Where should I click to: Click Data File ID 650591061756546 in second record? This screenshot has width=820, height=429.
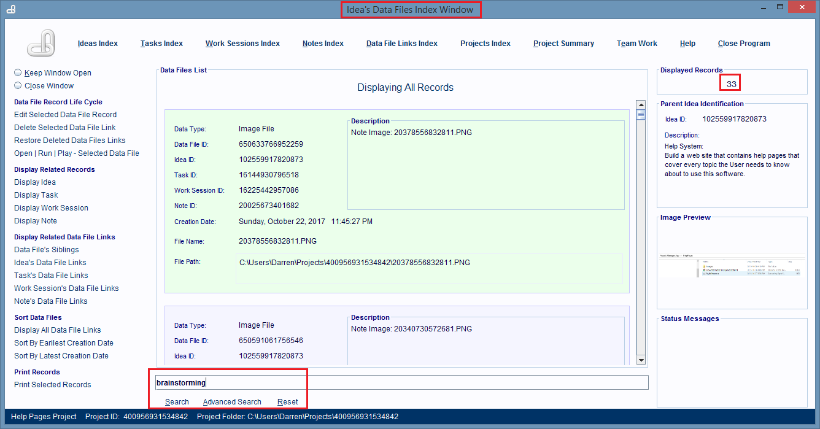pyautogui.click(x=271, y=341)
